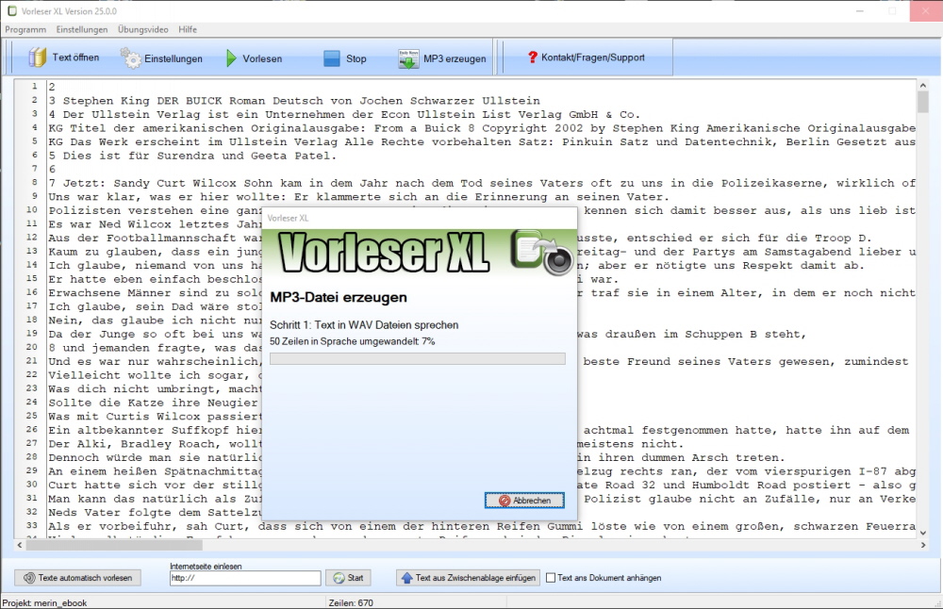
Task: Click line 'Uns war klar, was er hier wollte'
Action: click(x=358, y=197)
